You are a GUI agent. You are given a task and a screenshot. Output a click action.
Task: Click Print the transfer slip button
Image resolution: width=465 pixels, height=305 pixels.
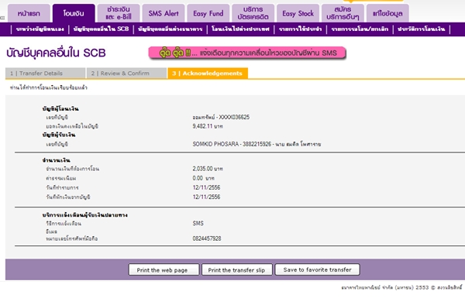pyautogui.click(x=237, y=269)
